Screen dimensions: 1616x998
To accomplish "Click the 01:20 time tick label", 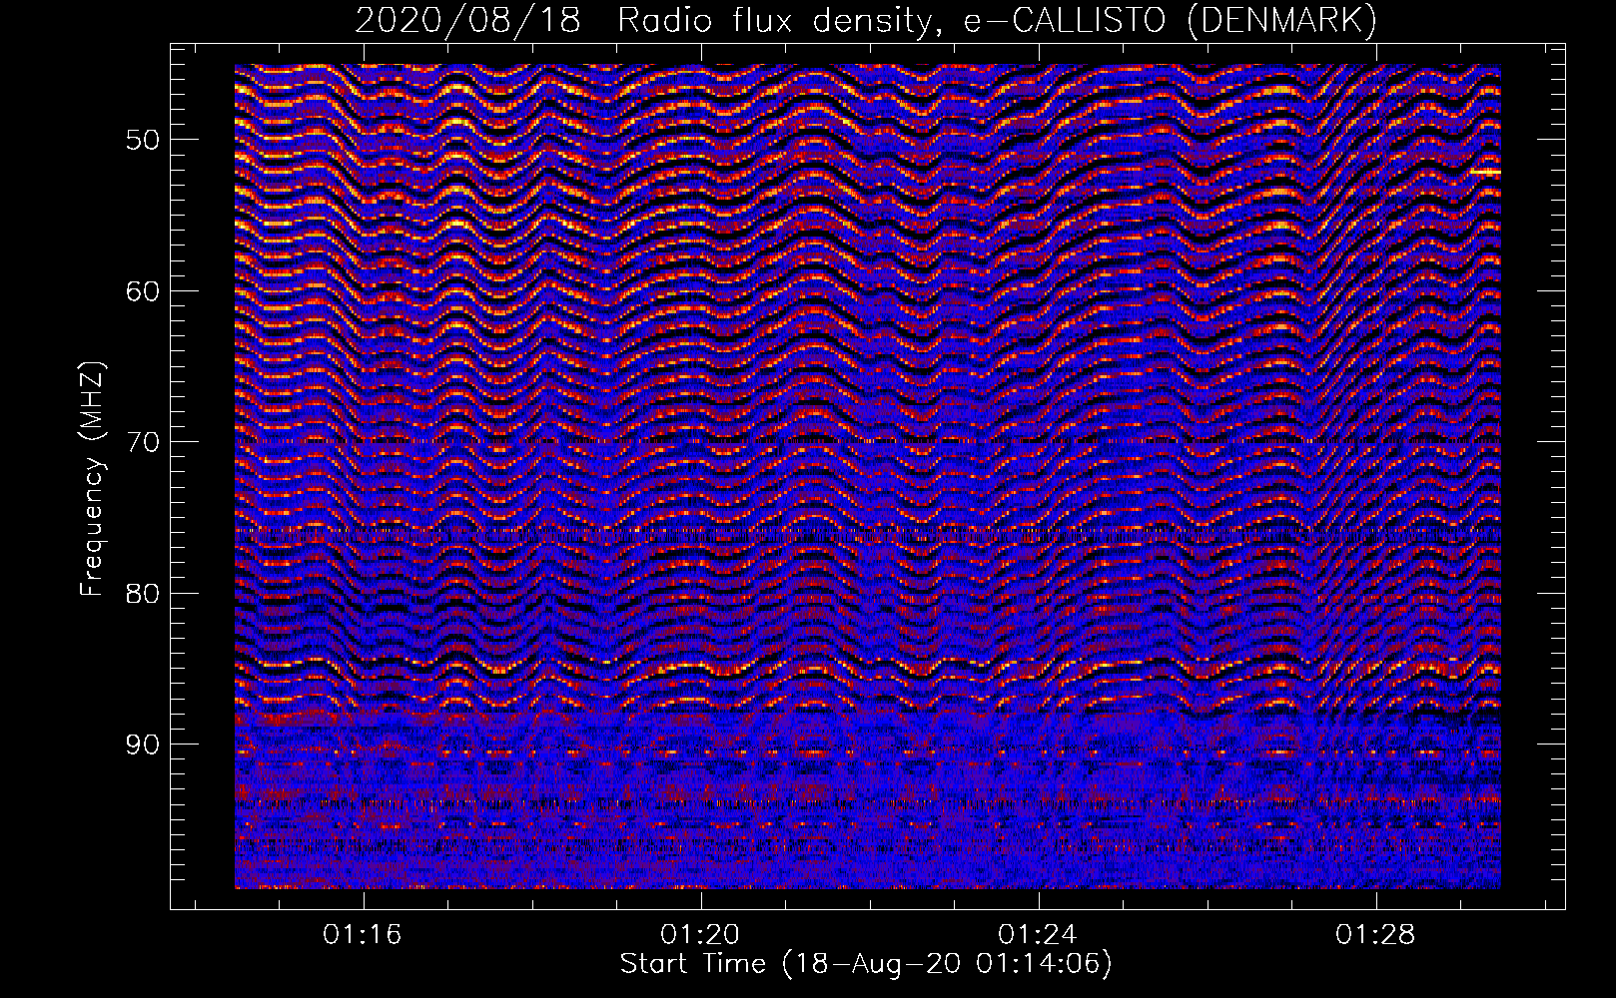I will click(x=700, y=934).
